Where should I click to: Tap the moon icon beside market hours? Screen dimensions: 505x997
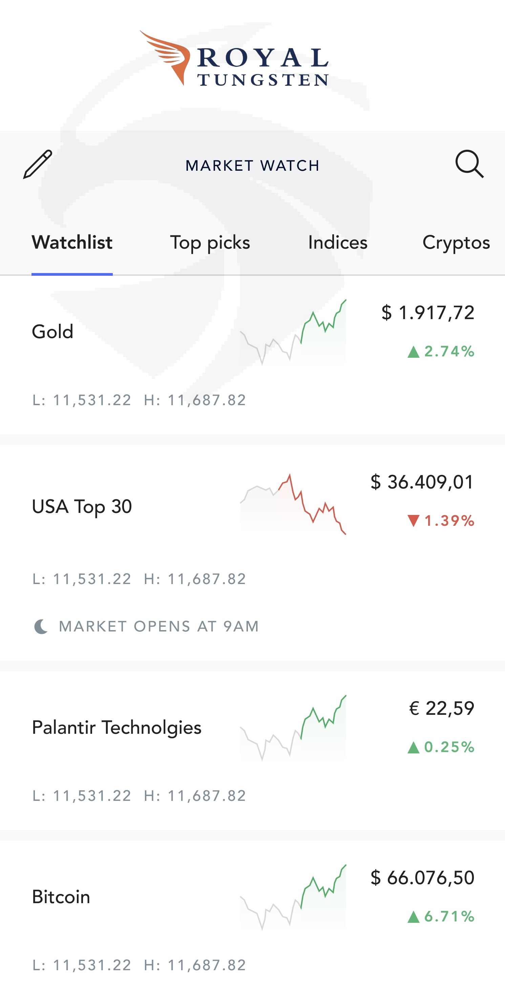41,627
